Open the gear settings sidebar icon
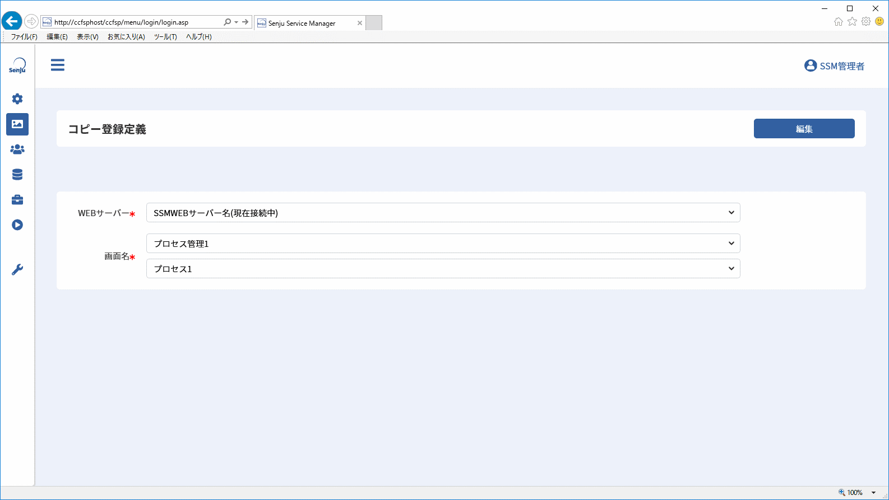The width and height of the screenshot is (889, 500). click(x=17, y=99)
